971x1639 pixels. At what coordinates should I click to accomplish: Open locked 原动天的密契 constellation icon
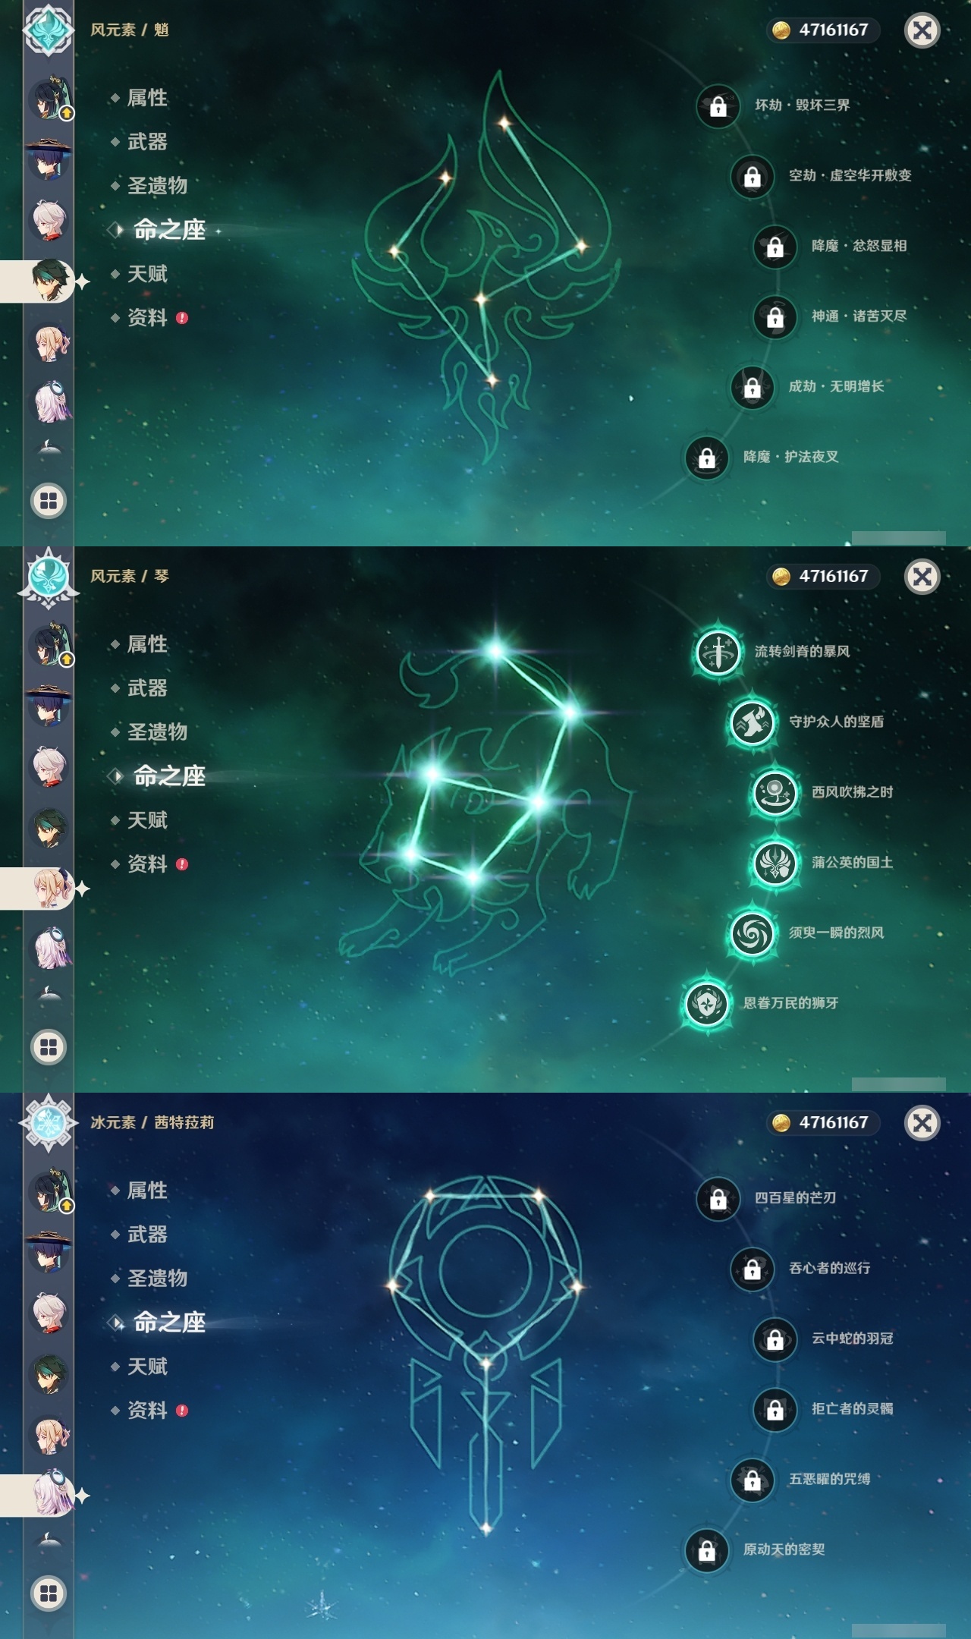706,1549
